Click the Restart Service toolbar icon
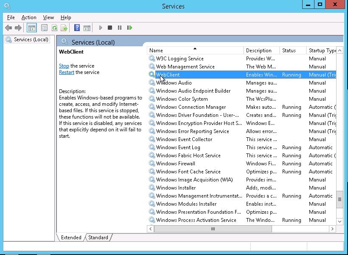The width and height of the screenshot is (348, 255). 129,28
